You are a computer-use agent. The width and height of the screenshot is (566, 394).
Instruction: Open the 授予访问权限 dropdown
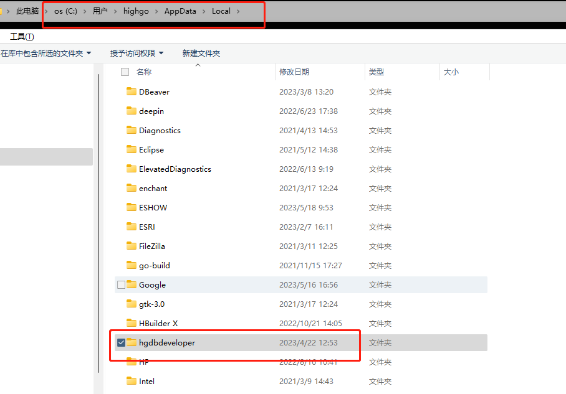[137, 54]
